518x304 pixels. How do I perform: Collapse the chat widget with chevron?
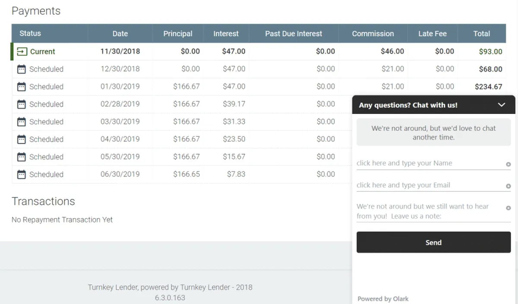pyautogui.click(x=501, y=105)
